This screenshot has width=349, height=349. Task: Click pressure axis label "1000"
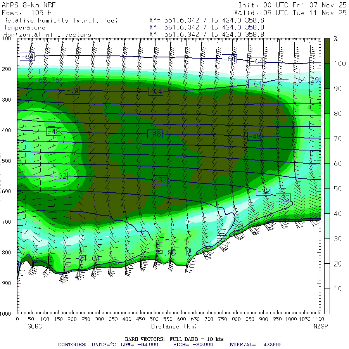[5, 314]
